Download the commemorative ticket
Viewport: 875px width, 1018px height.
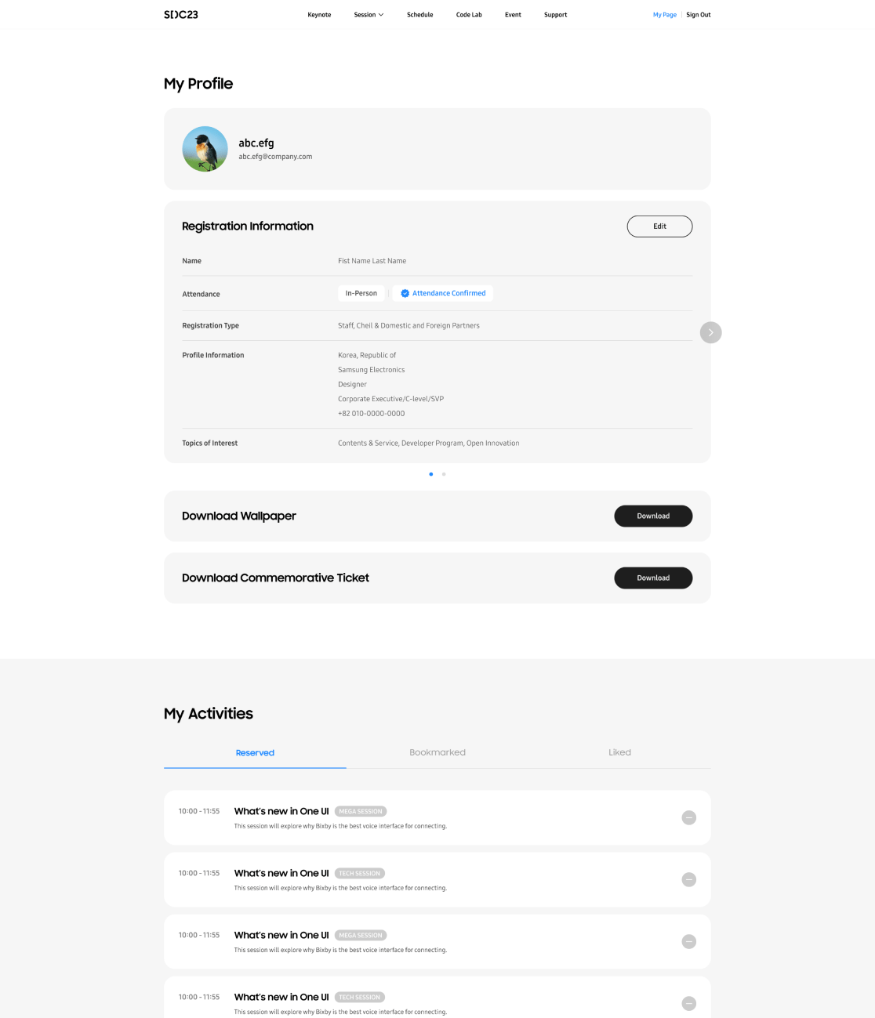point(653,578)
